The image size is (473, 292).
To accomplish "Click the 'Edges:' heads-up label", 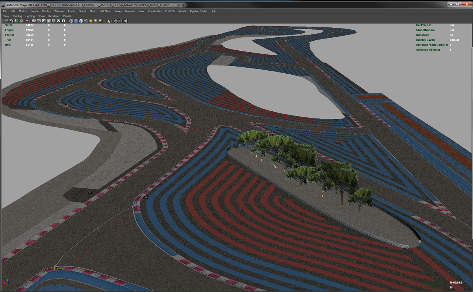I will [9, 30].
